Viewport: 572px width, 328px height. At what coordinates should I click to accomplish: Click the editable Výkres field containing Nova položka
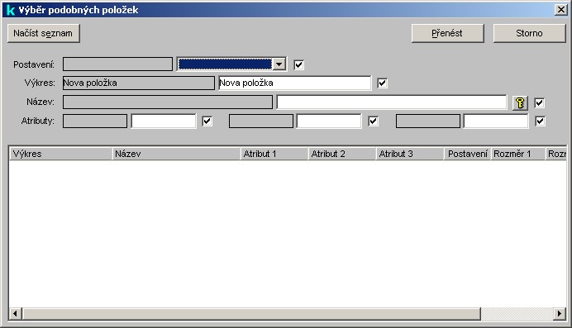(x=295, y=83)
